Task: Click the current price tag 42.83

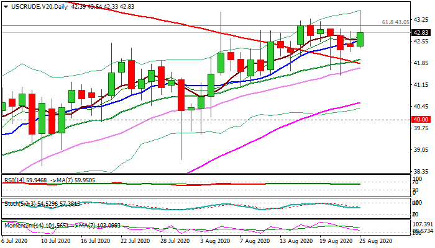Action: [421, 33]
